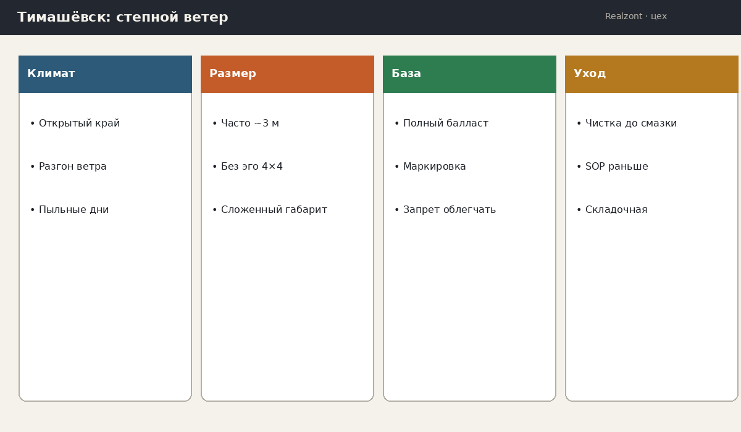Click the Уход column header
Viewport: 741px width, 432px height.
tap(651, 74)
